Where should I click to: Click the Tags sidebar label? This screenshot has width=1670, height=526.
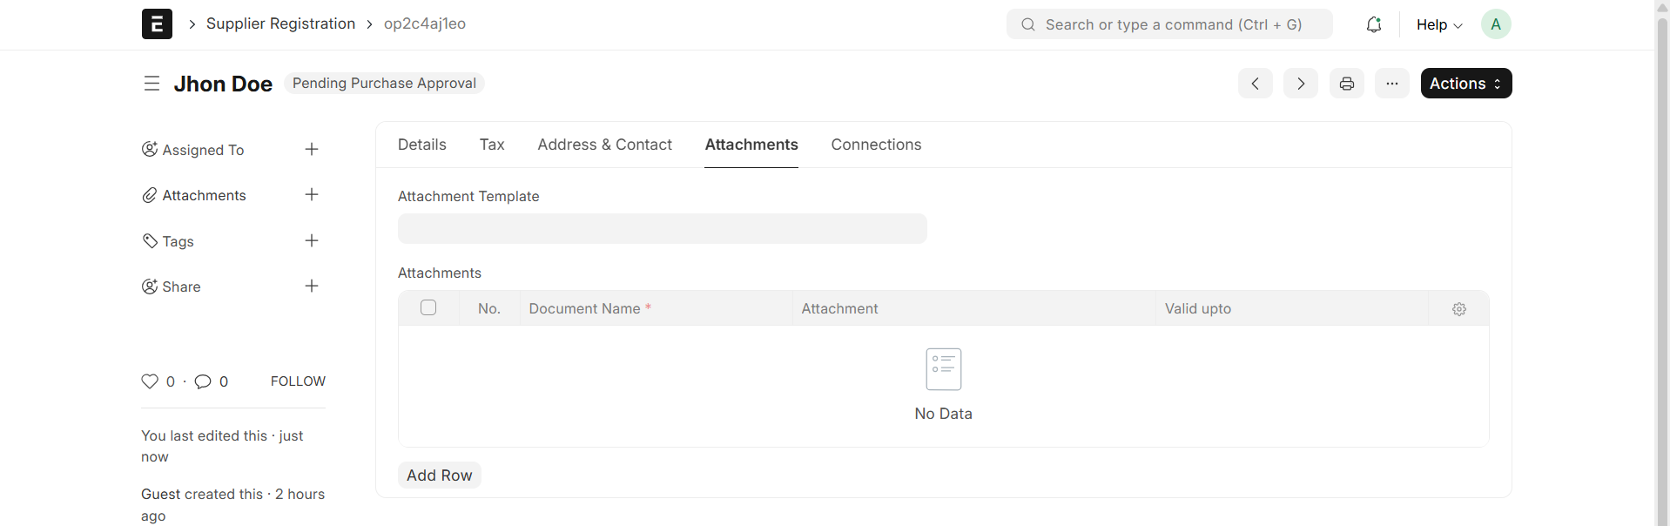click(x=178, y=241)
